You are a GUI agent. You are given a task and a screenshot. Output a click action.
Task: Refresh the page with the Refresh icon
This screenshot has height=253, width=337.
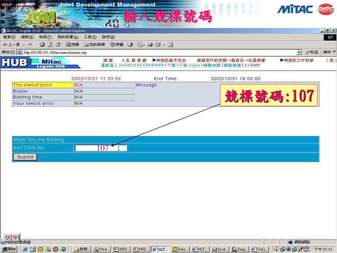(x=50, y=44)
